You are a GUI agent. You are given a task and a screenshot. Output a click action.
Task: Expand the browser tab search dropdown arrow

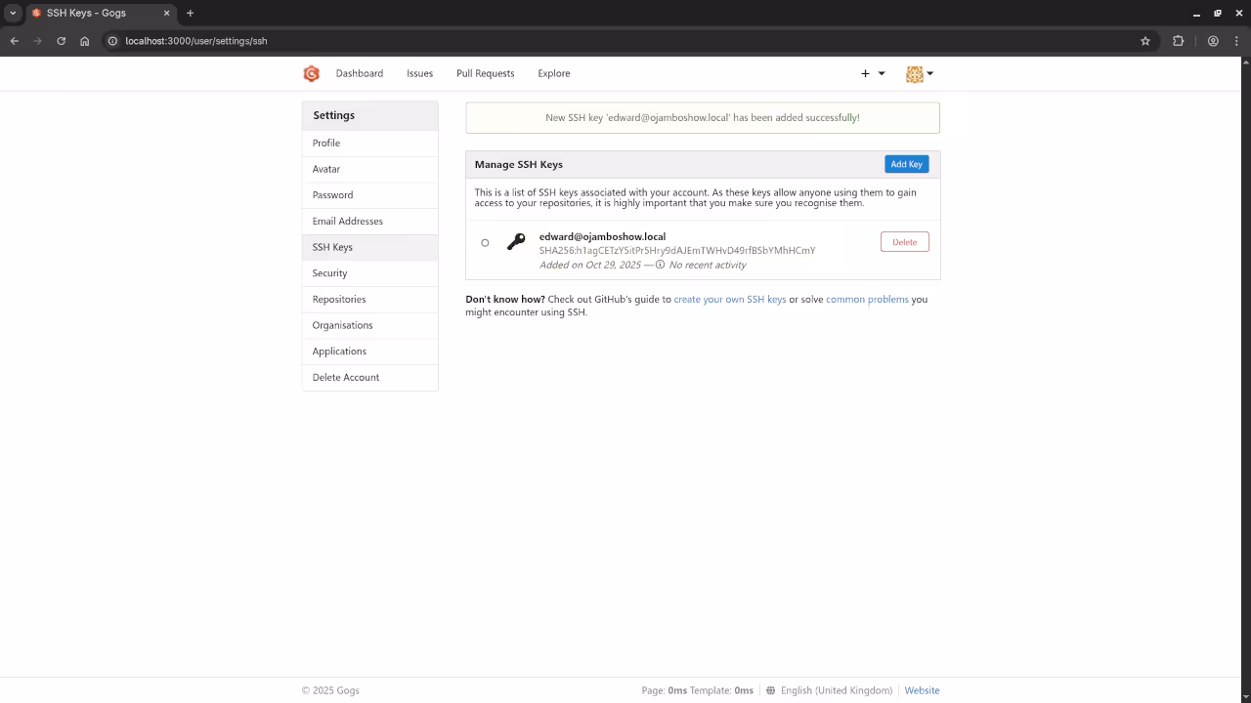pyautogui.click(x=13, y=13)
